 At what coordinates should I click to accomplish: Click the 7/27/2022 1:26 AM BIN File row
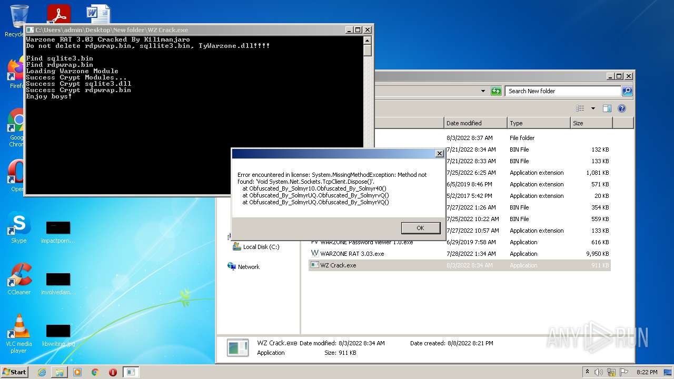(x=460, y=207)
